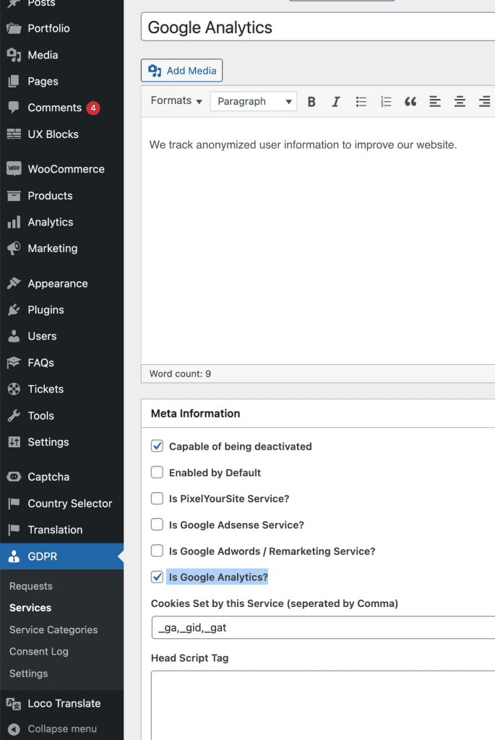Uncheck Capable of being deactivated
Image resolution: width=495 pixels, height=740 pixels.
(157, 446)
